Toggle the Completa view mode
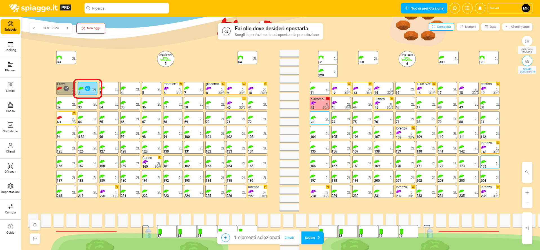The image size is (540, 250). pyautogui.click(x=441, y=27)
